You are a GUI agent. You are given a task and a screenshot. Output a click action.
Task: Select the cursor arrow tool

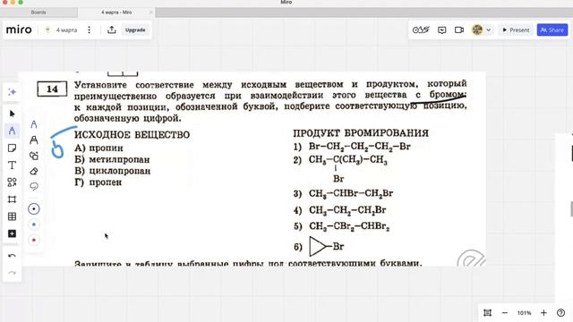[x=12, y=114]
